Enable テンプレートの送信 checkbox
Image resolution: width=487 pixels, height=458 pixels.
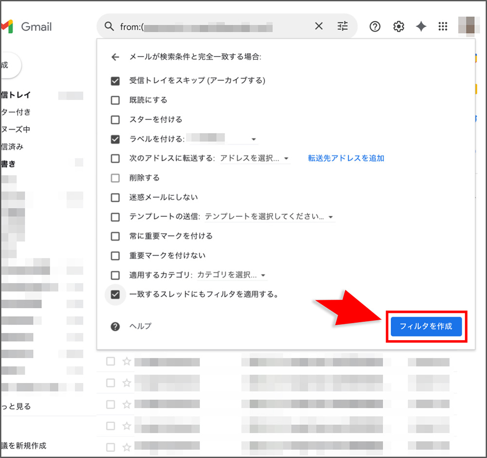click(115, 217)
